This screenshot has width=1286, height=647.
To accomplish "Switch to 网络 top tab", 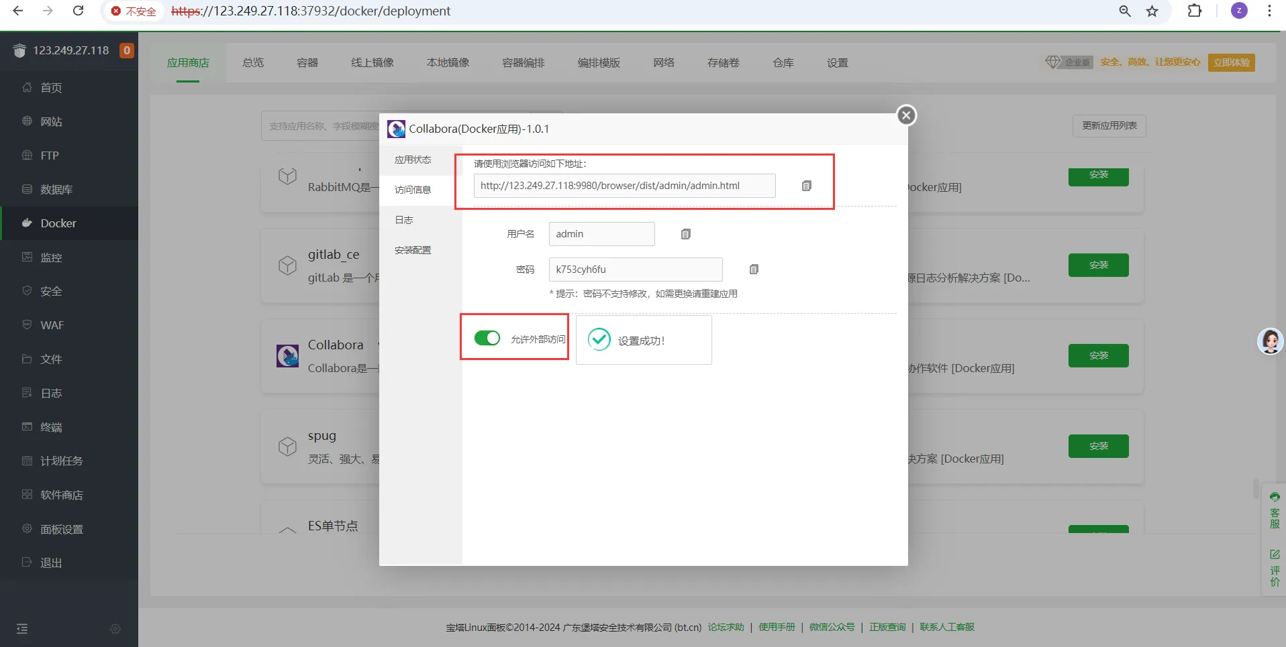I will click(x=664, y=63).
